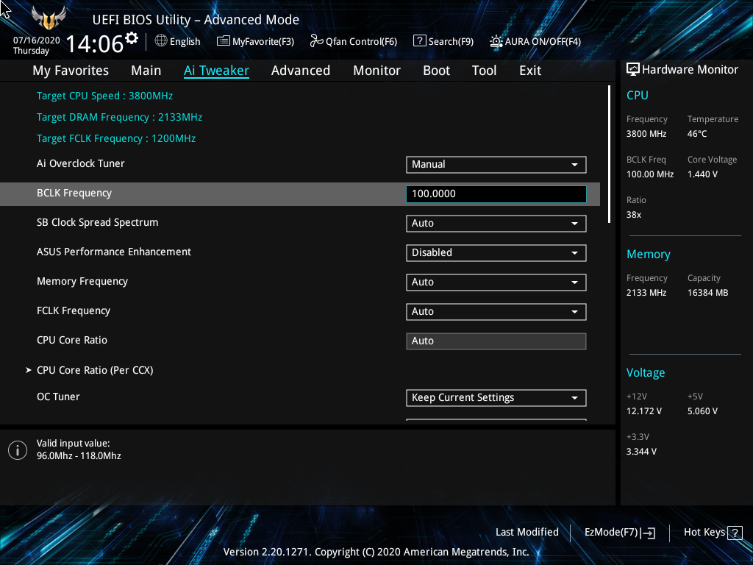Screen dimensions: 753x565
Task: Click the BCLK Frequency input field
Action: [x=496, y=193]
